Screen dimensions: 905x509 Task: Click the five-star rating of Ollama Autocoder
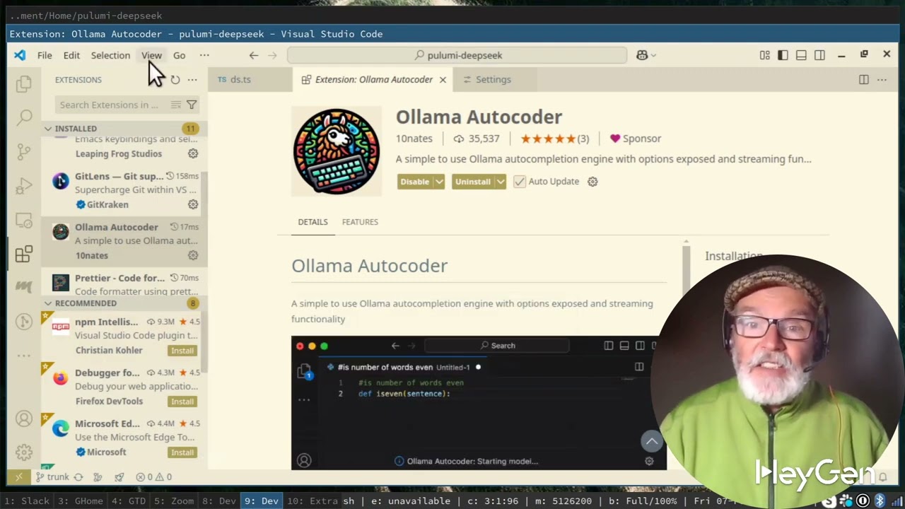coord(554,139)
